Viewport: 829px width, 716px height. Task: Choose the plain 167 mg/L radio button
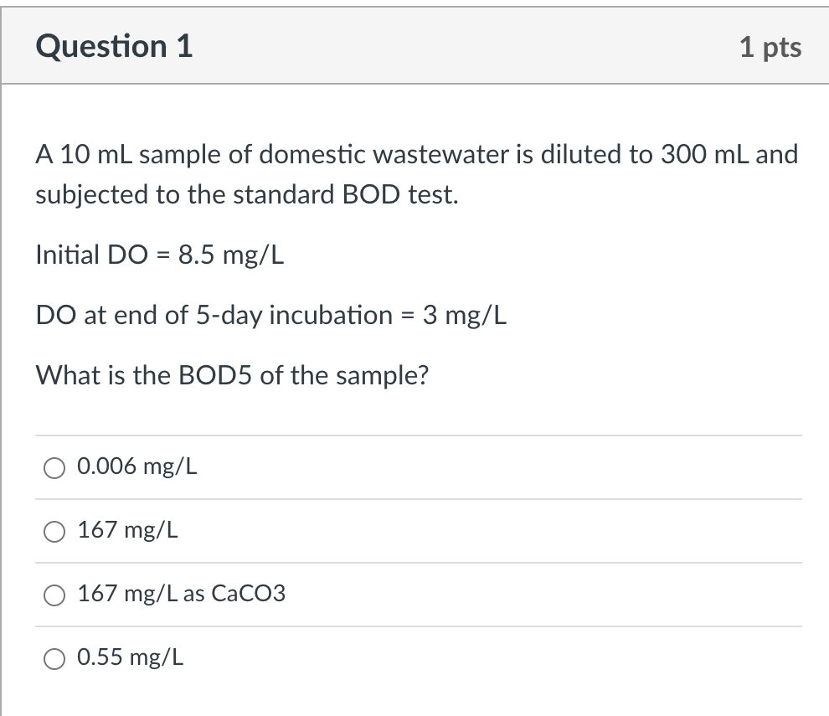click(54, 532)
